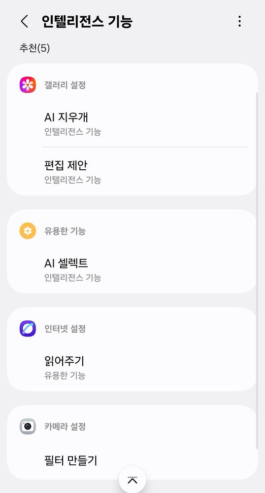The width and height of the screenshot is (265, 493).
Task: Jump to top with the up-arrow button
Action: click(132, 480)
